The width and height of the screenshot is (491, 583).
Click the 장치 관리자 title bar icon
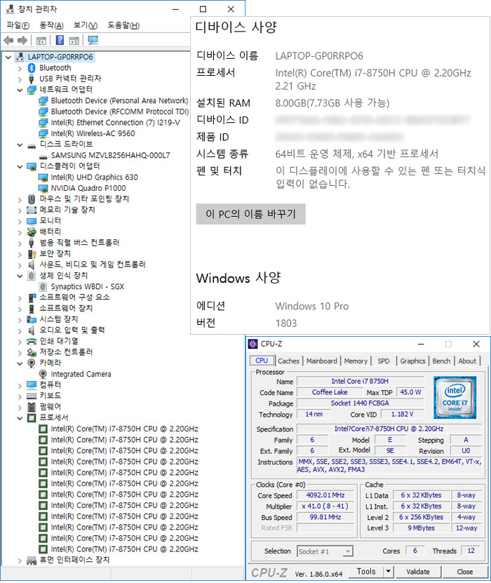[10, 9]
